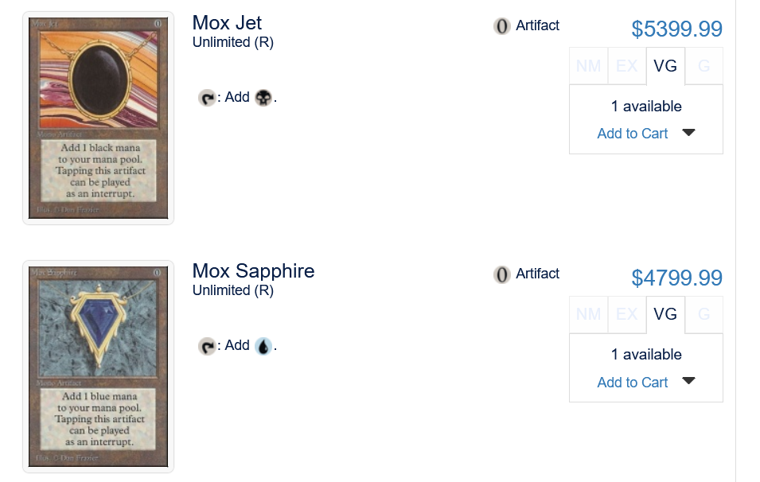Choose EX condition for Mox Jet
This screenshot has height=482, width=760.
[x=627, y=66]
